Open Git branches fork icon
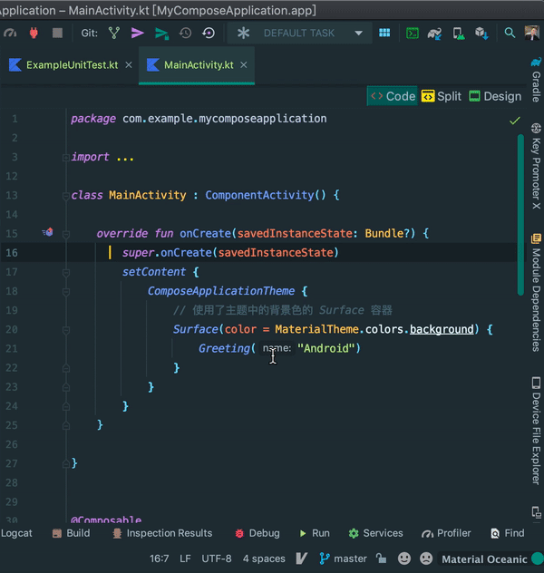The width and height of the screenshot is (544, 573). click(x=114, y=33)
